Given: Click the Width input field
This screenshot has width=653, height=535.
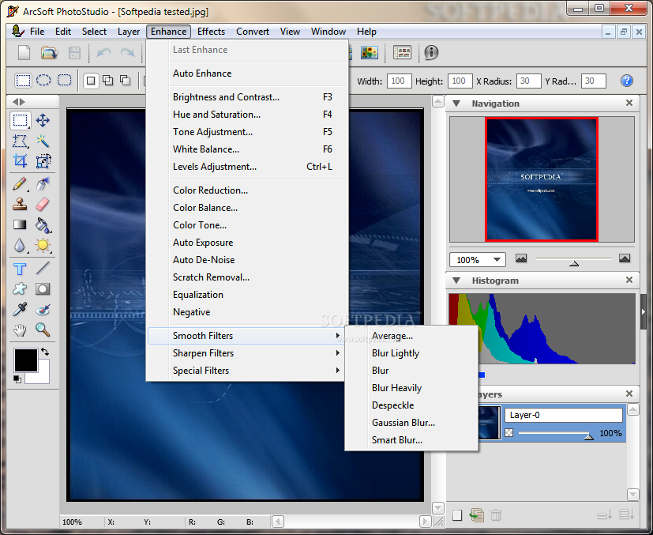Looking at the screenshot, I should point(399,81).
